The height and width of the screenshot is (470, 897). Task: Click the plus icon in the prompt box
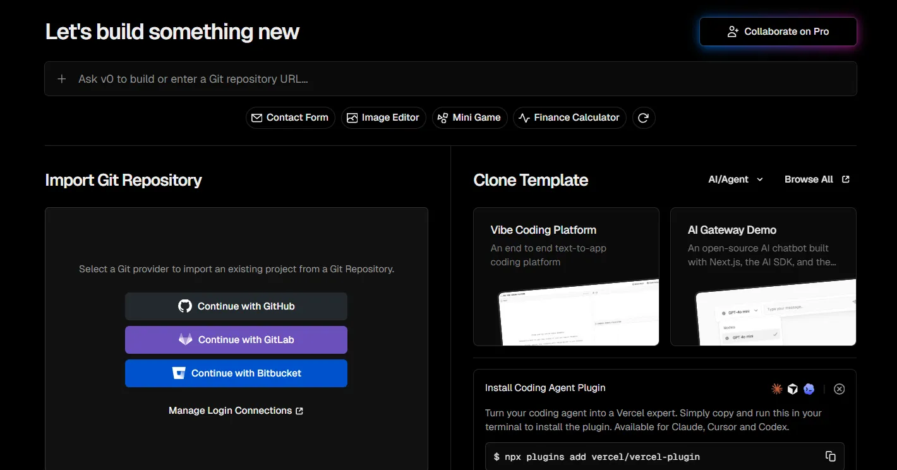61,79
